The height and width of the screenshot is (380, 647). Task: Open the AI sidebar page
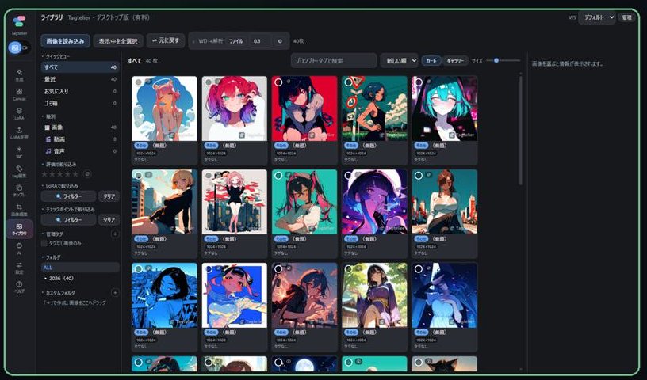19,249
